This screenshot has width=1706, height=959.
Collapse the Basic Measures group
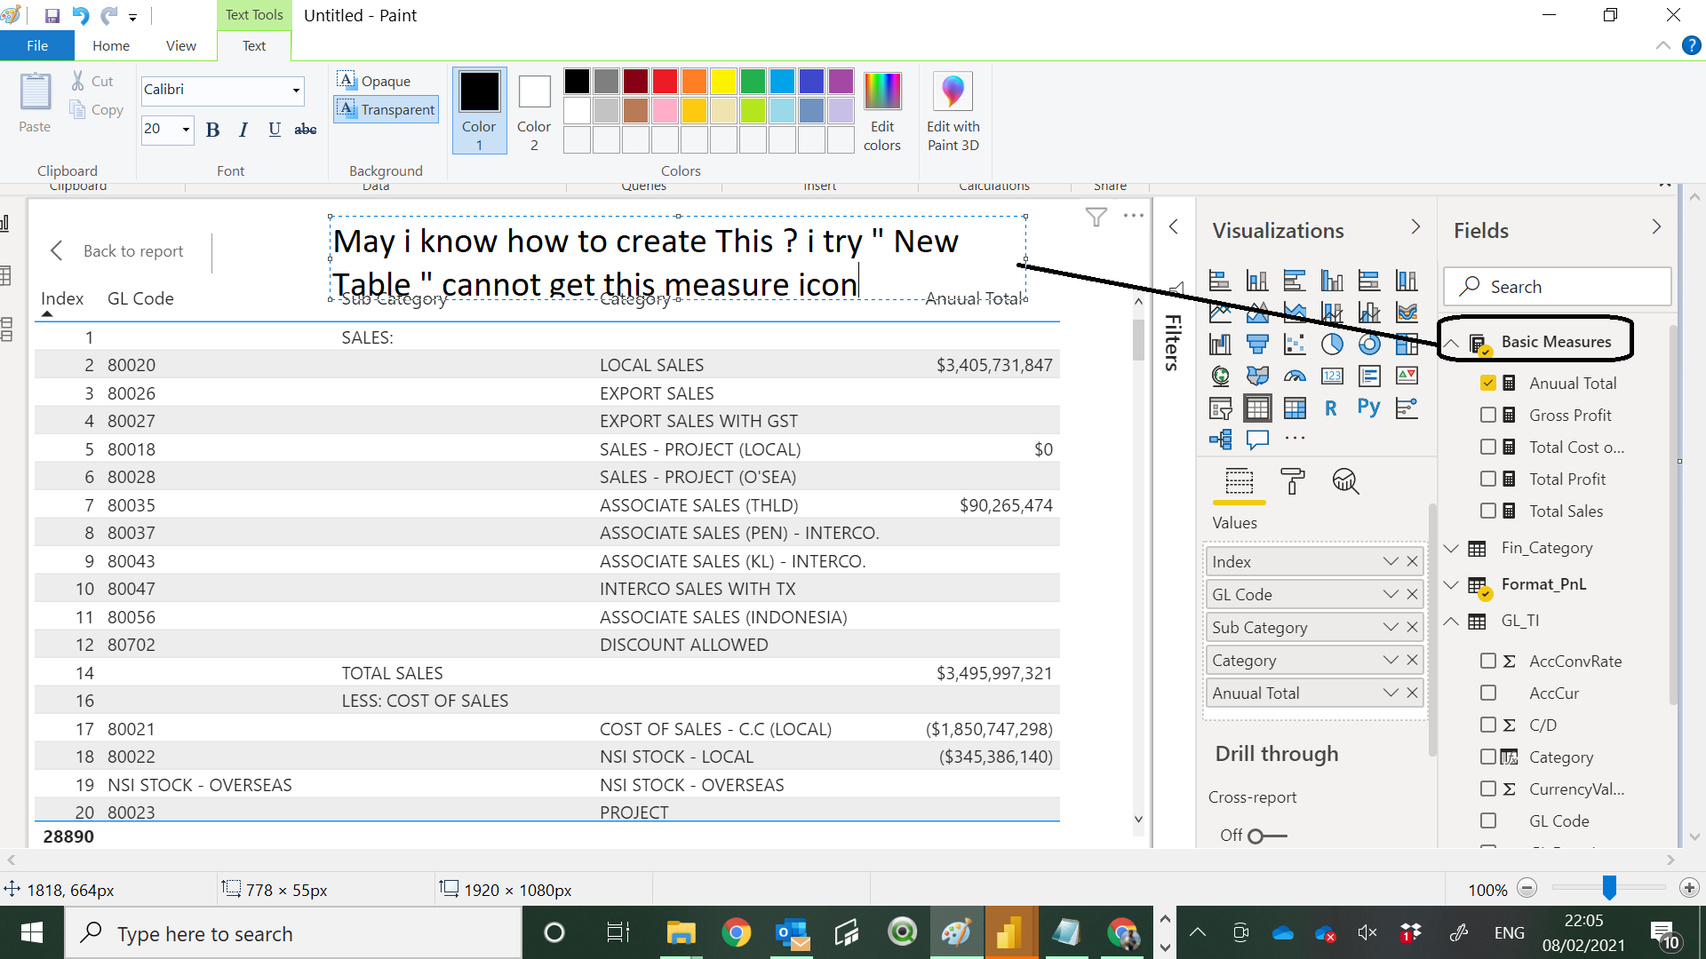tap(1452, 342)
